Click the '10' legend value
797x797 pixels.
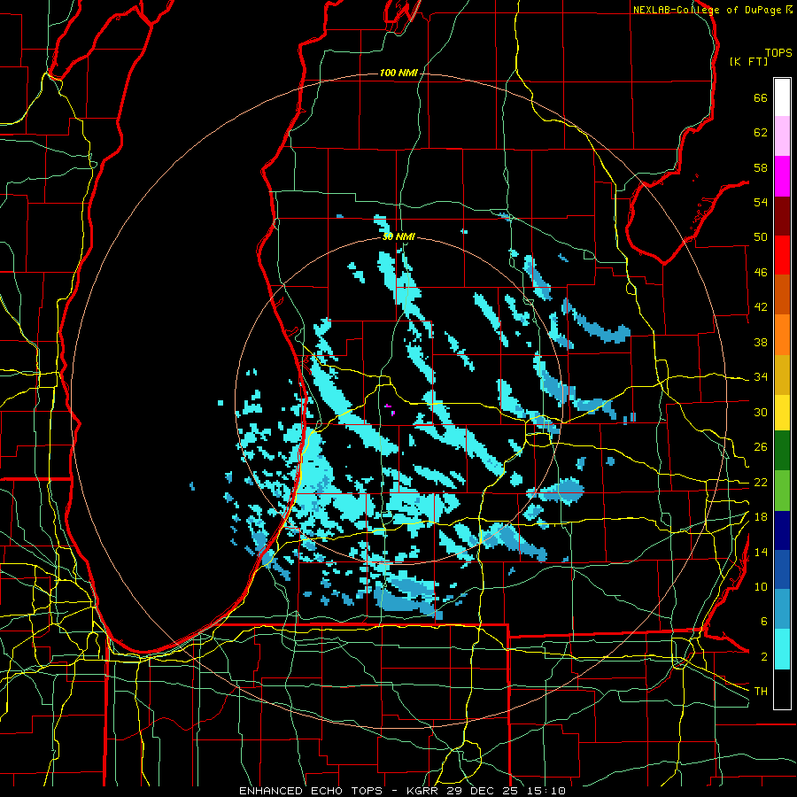point(761,587)
